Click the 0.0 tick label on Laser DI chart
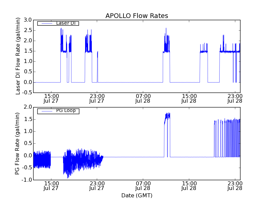 (28, 82)
